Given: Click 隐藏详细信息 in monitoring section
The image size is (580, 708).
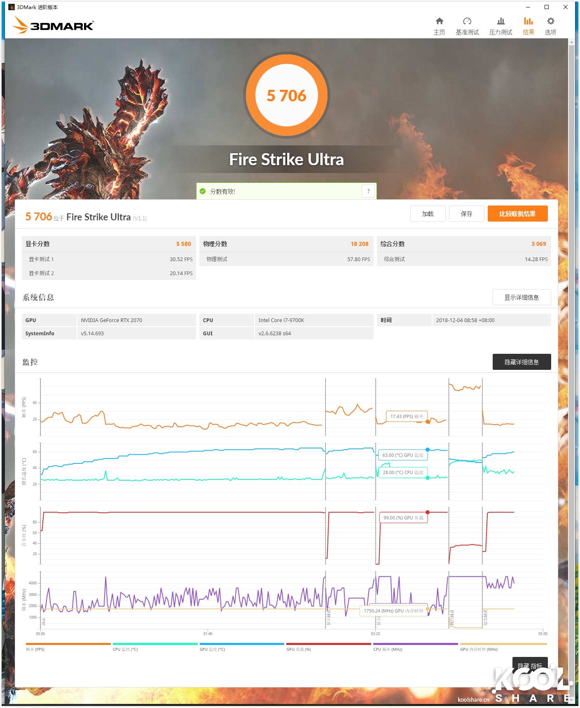Looking at the screenshot, I should point(522,362).
